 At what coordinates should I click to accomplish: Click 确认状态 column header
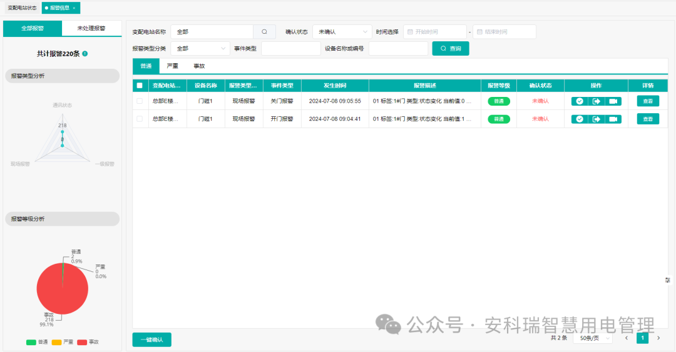click(x=540, y=85)
